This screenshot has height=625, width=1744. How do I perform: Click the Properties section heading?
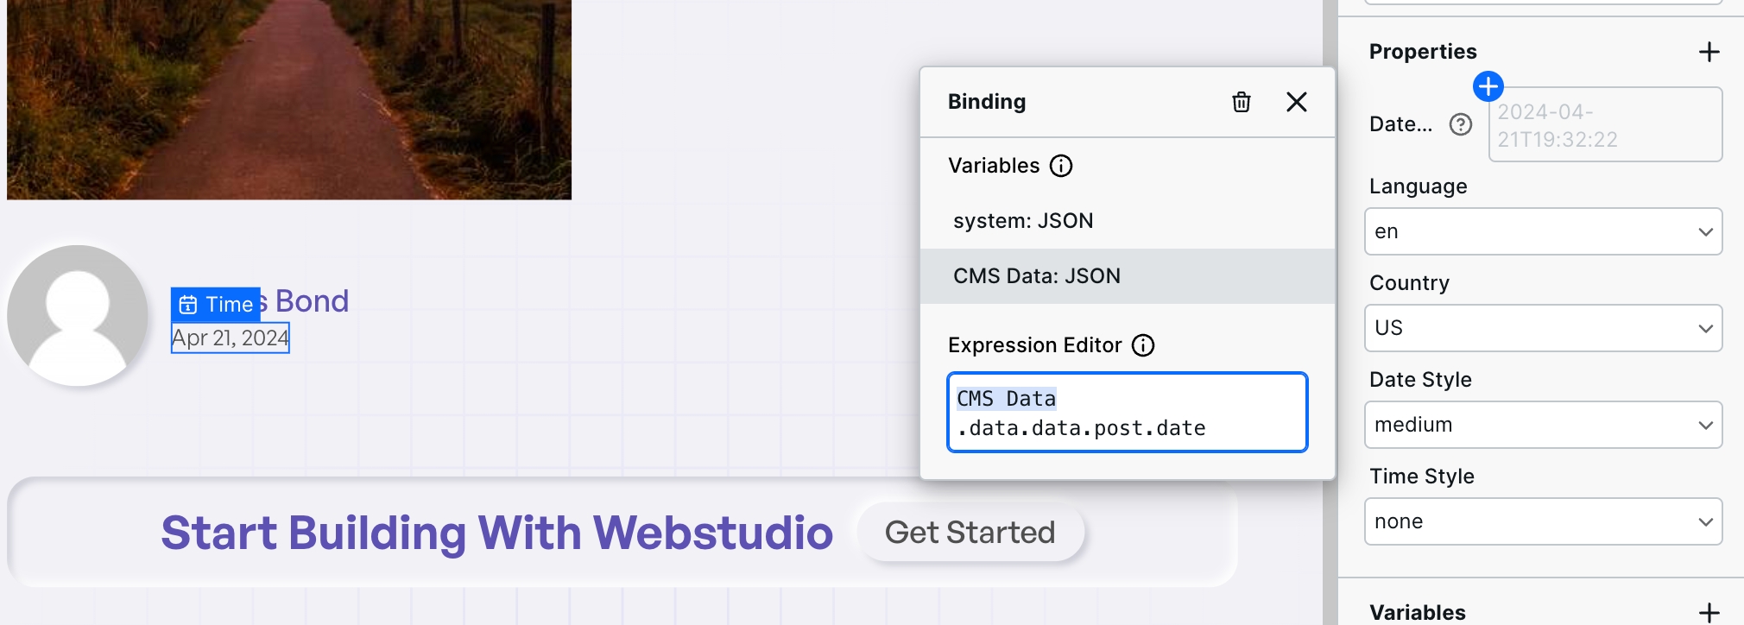1422,52
